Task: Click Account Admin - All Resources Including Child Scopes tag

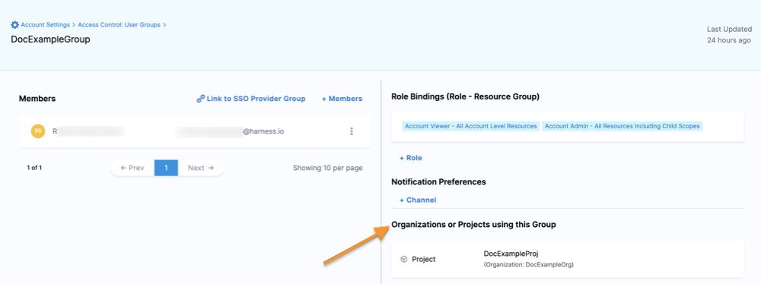Action: pos(622,126)
